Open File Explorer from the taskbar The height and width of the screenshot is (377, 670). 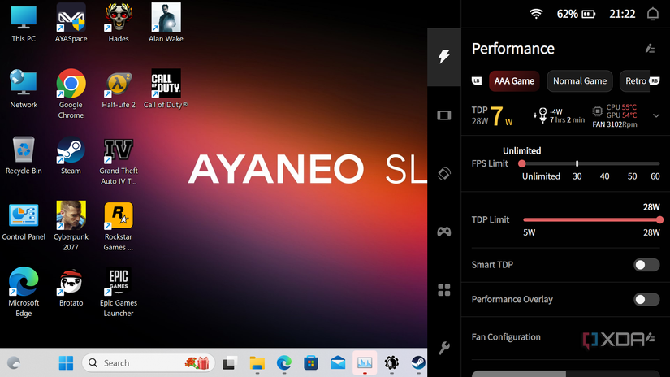(257, 363)
